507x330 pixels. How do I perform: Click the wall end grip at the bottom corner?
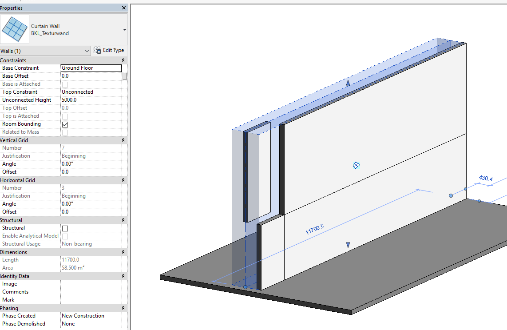pyautogui.click(x=246, y=287)
